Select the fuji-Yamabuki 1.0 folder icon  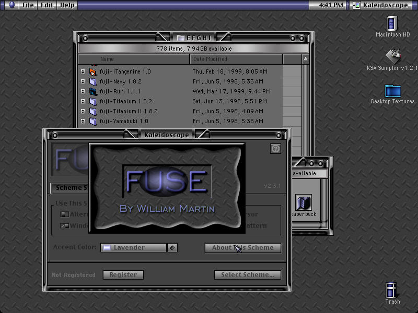(93, 121)
